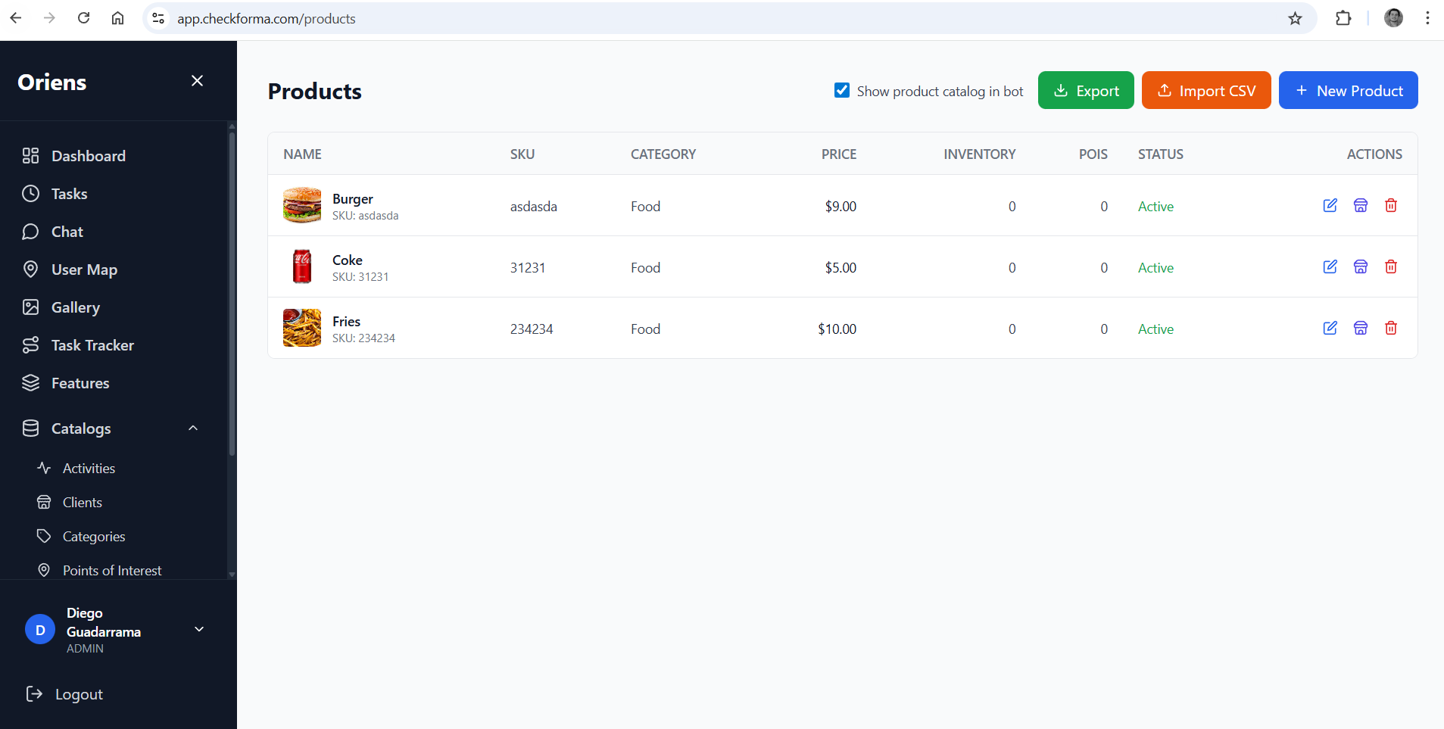
Task: Open the User Map view
Action: tap(84, 269)
